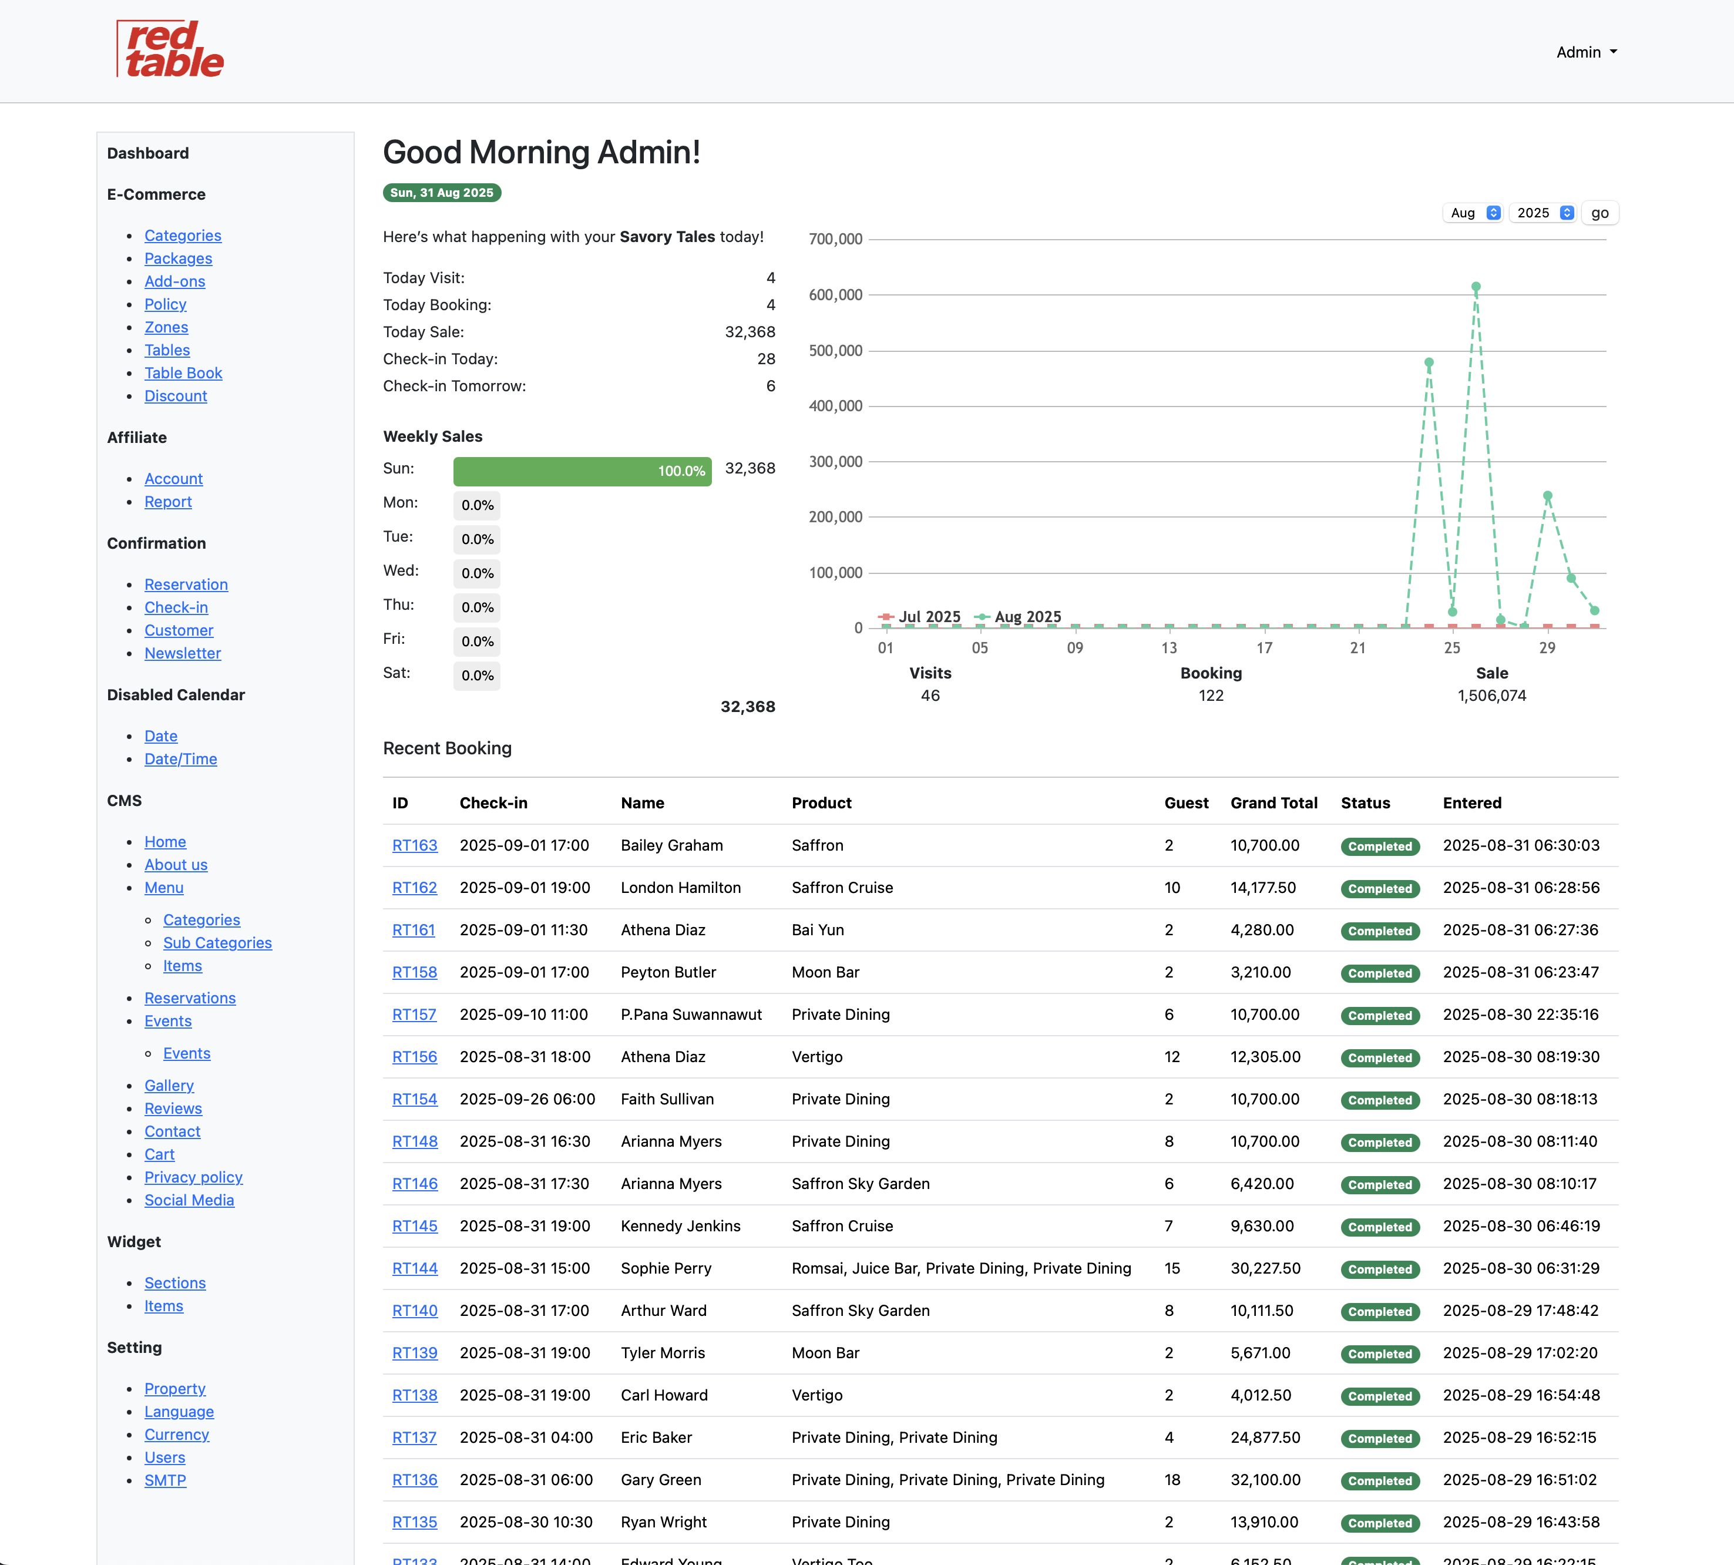Open the 2025 year selector
The image size is (1734, 1565).
click(x=1543, y=213)
